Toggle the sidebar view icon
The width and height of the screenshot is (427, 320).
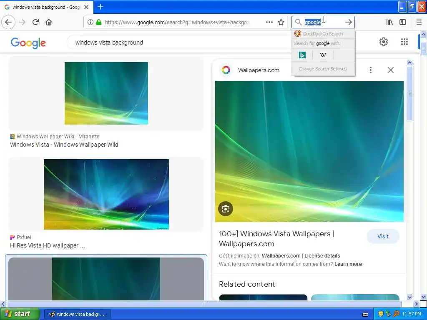[x=403, y=22]
